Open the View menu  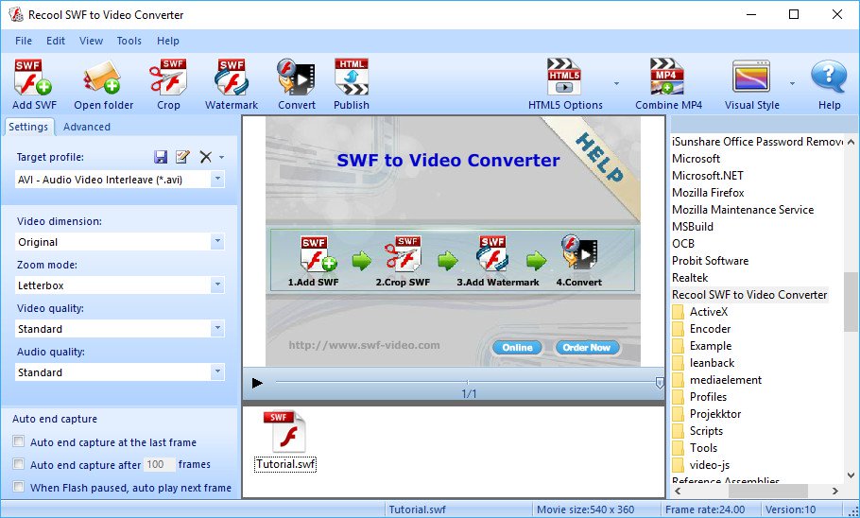(91, 41)
